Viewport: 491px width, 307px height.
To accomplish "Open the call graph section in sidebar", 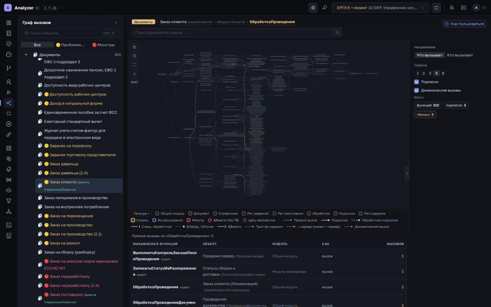I will coord(9,103).
